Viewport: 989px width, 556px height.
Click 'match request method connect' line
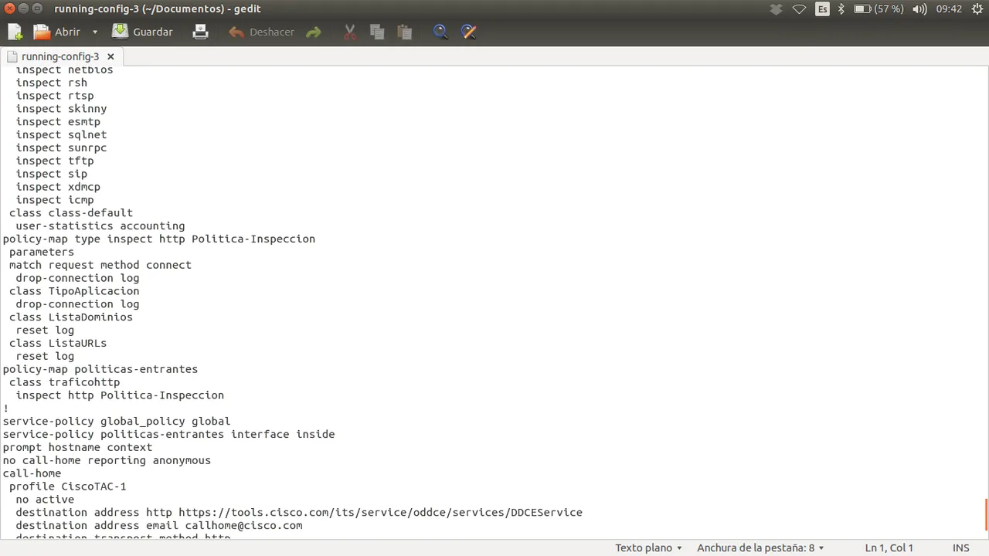[x=100, y=265]
